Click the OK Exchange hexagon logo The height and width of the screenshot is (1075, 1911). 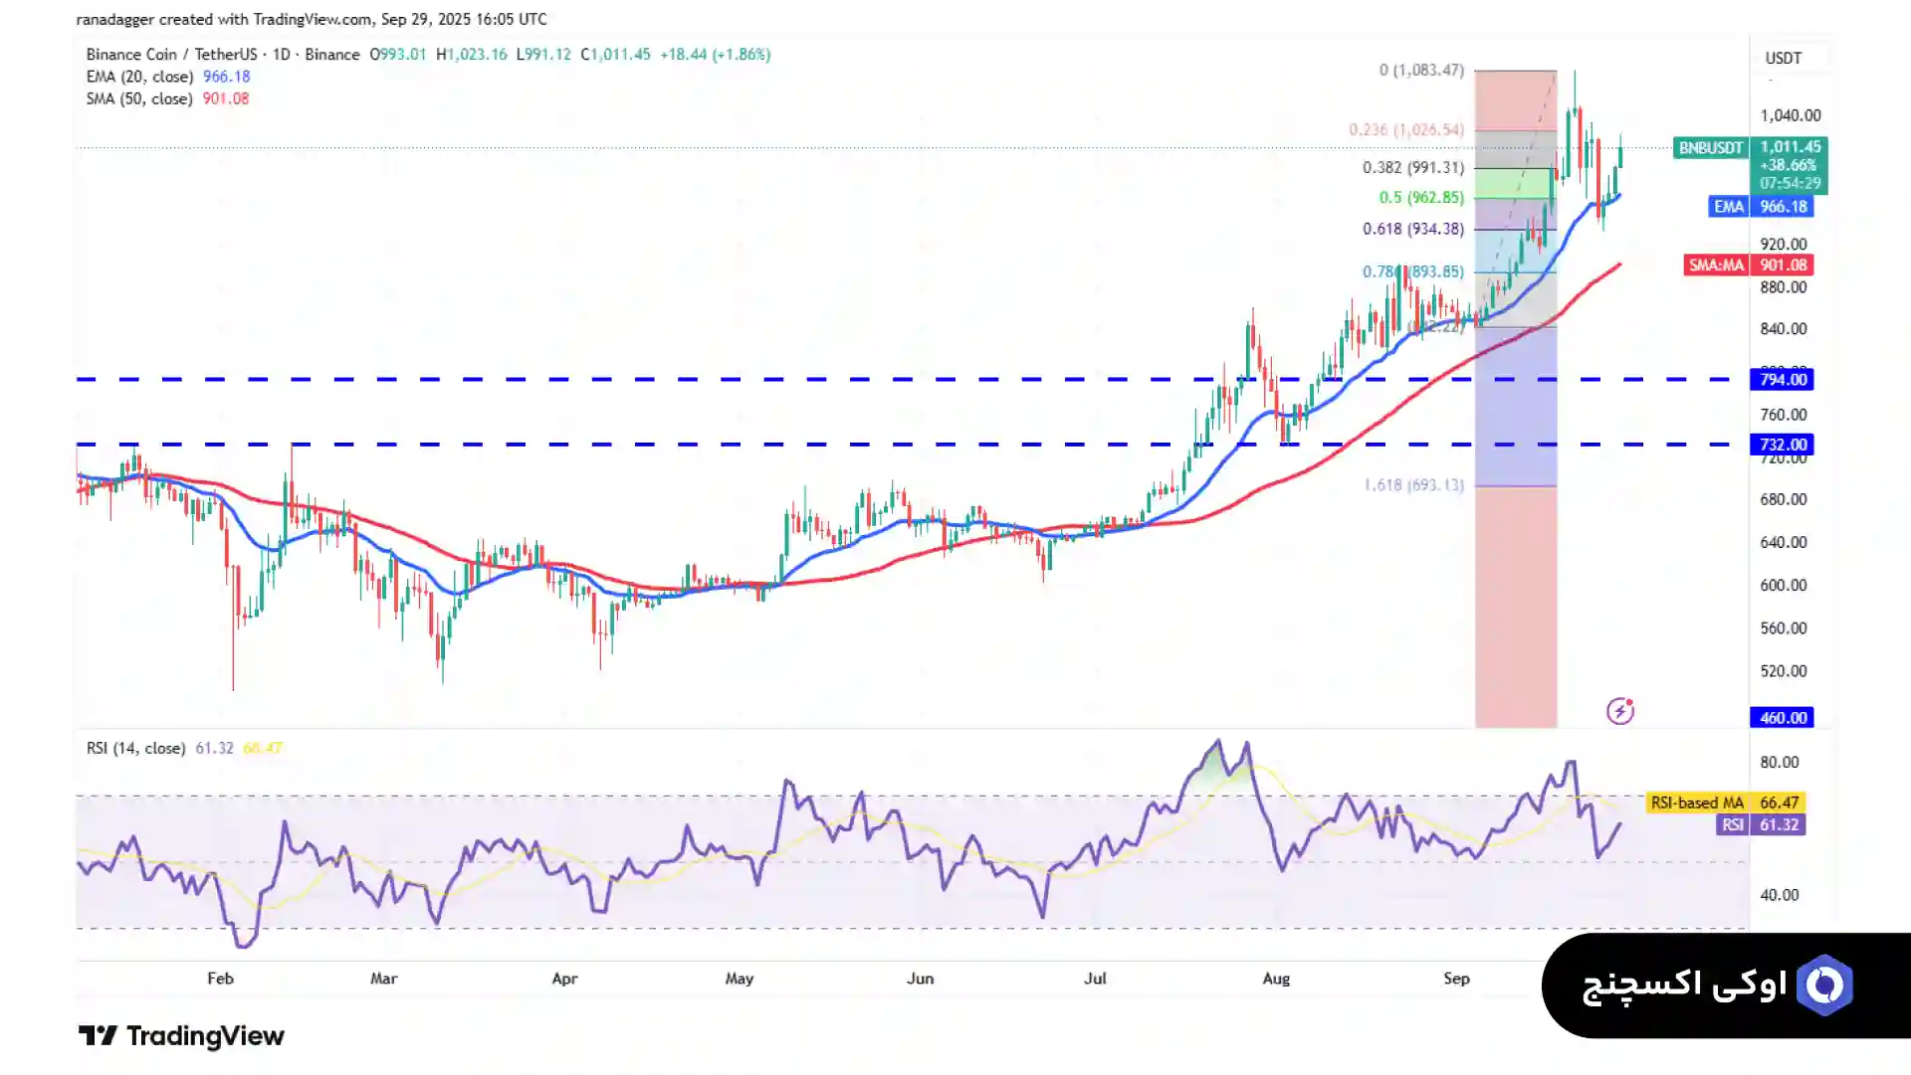(x=1824, y=985)
